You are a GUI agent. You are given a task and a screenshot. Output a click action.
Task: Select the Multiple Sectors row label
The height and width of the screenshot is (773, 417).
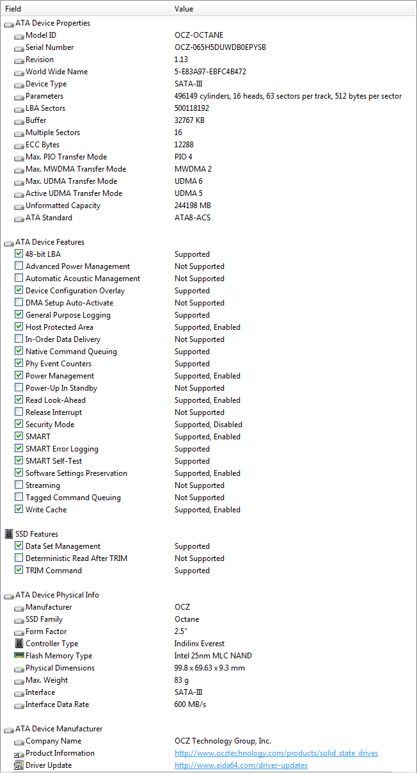point(52,133)
